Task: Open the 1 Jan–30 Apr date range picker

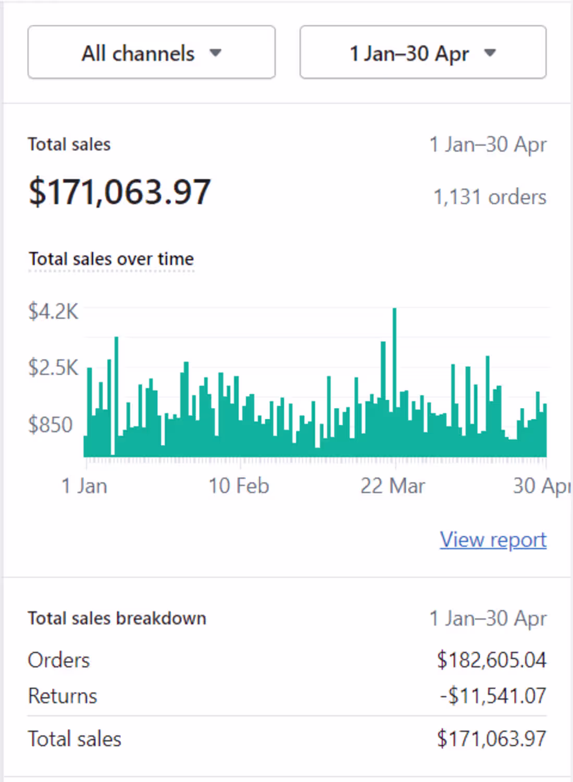Action: point(422,52)
